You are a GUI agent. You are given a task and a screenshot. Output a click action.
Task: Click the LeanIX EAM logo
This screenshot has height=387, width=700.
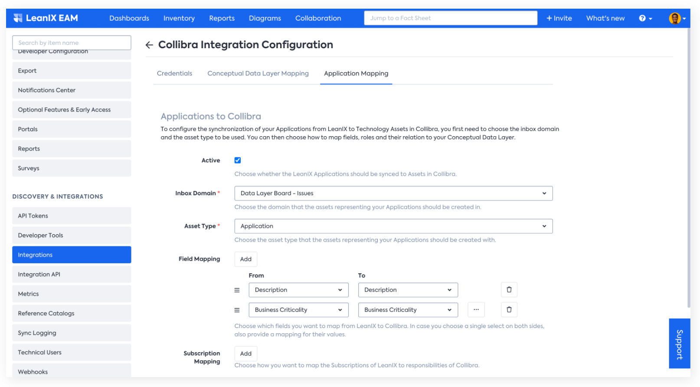click(46, 18)
